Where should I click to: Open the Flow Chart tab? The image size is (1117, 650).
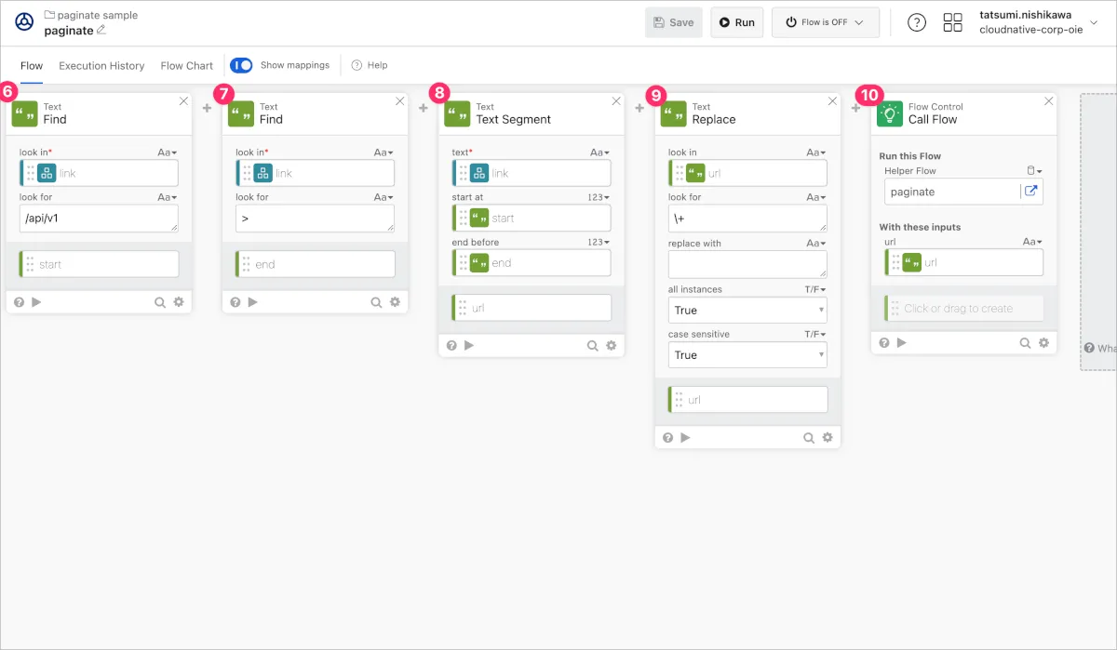(186, 65)
